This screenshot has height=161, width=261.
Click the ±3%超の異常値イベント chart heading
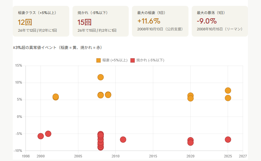[57, 48]
